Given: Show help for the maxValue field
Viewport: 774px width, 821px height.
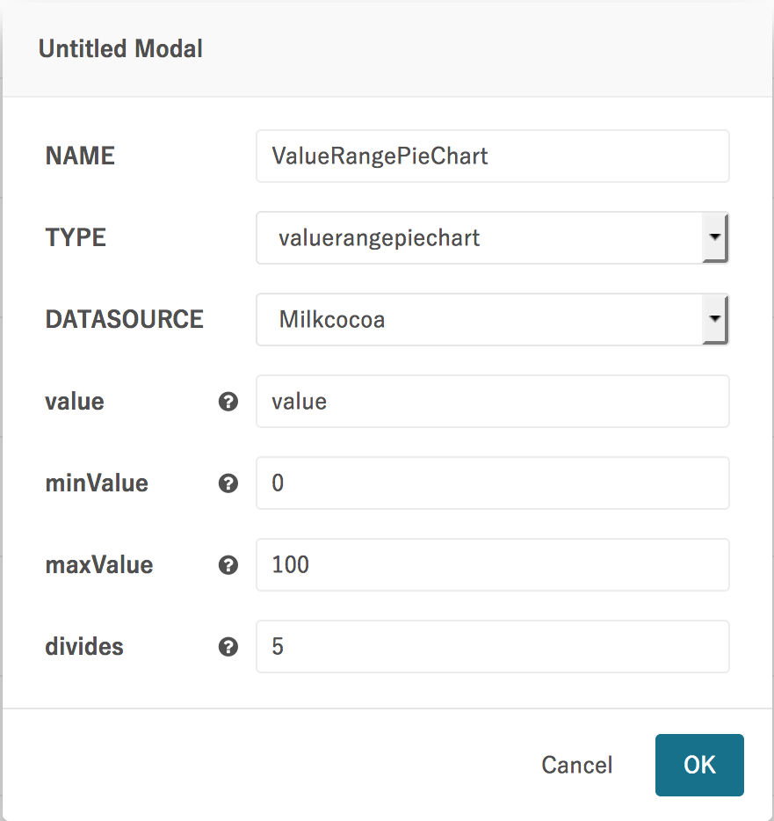Looking at the screenshot, I should click(228, 565).
